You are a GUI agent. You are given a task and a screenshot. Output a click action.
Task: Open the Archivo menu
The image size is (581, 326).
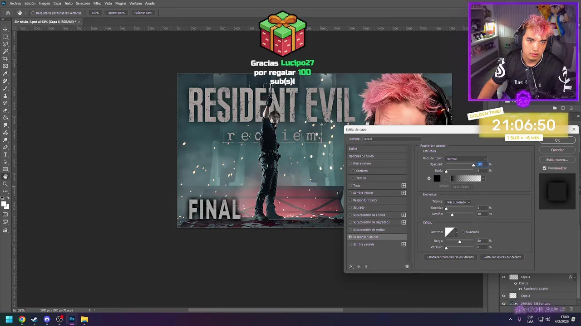tap(15, 3)
